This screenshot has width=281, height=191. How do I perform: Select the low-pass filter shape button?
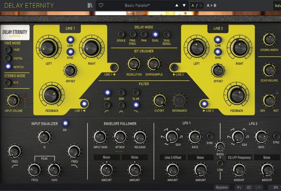coord(136,105)
